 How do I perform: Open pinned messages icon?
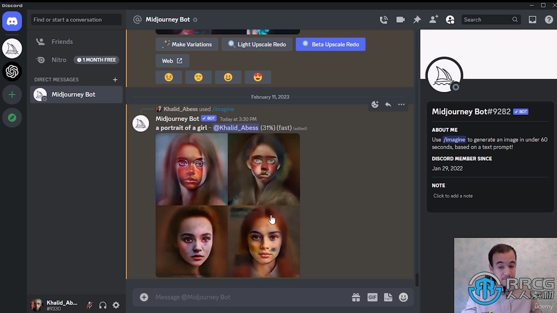[x=417, y=20]
